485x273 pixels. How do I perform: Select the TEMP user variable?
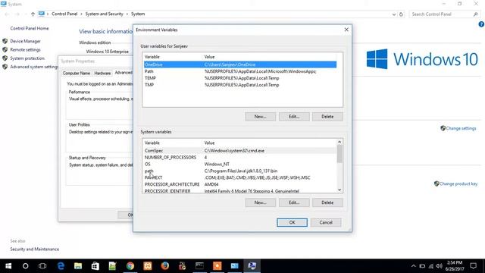pyautogui.click(x=240, y=78)
